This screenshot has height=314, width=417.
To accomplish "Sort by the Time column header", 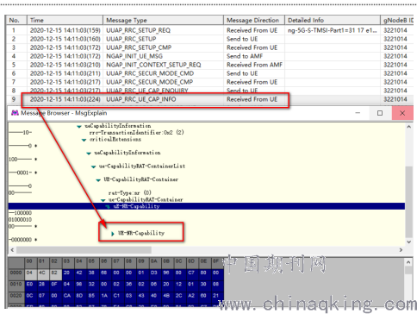I will click(65, 20).
